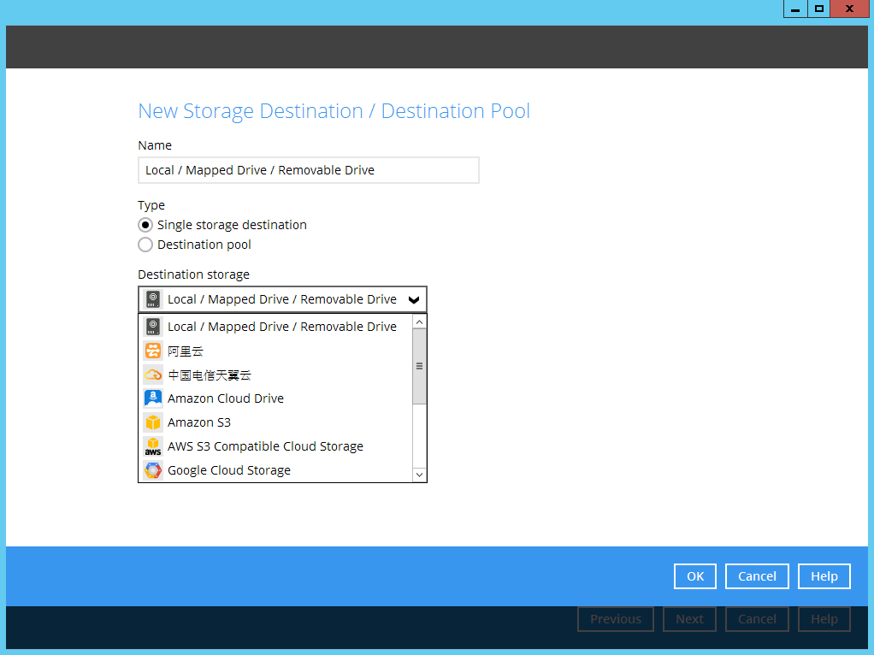Click the Aliyun orange cloud icon
This screenshot has height=655, width=874.
153,351
